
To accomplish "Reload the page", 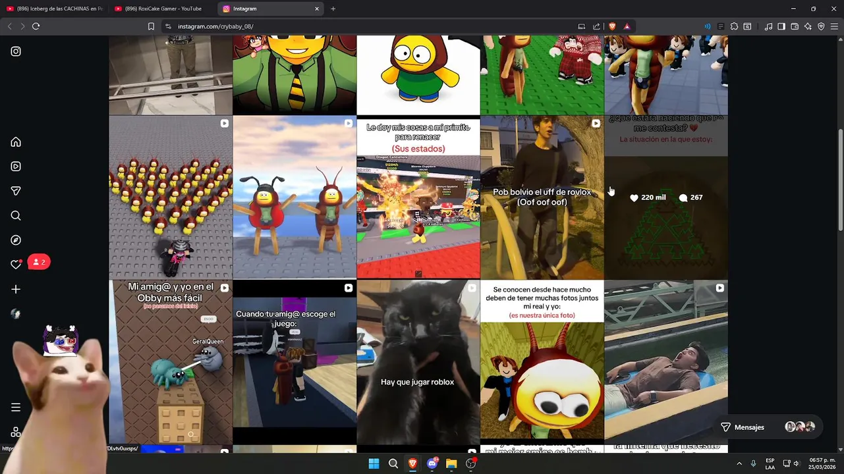I will (36, 26).
